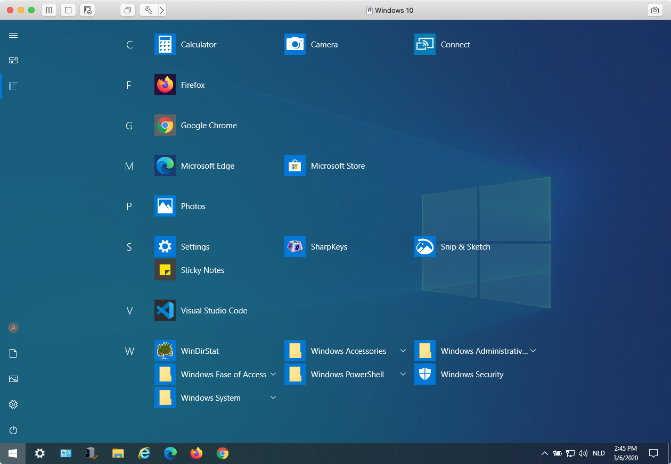The width and height of the screenshot is (671, 464).
Task: Open the Windows Security shield icon
Action: (425, 375)
